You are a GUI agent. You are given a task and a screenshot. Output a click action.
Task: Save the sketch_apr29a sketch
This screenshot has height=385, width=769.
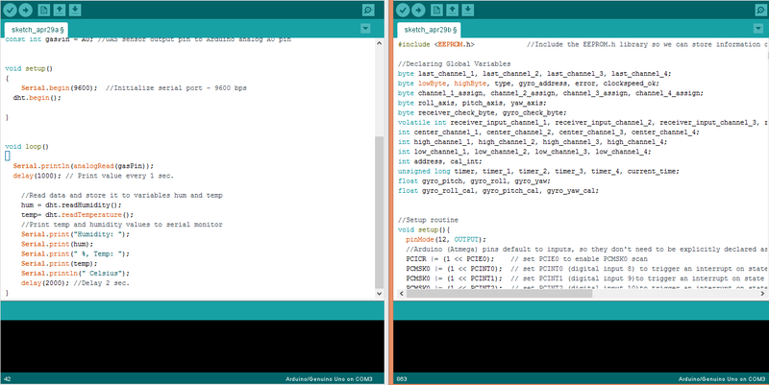(75, 10)
